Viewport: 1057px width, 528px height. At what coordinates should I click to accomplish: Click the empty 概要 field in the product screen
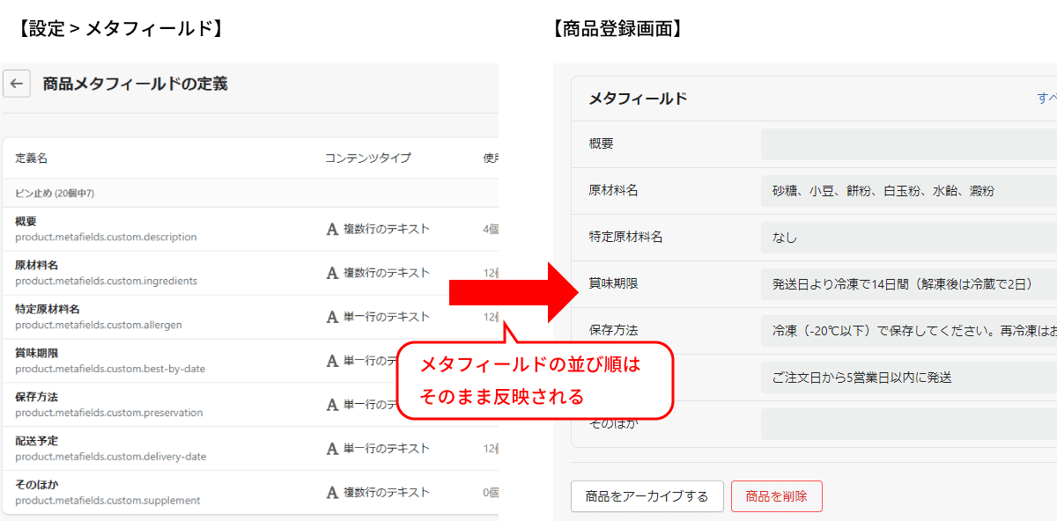[909, 143]
